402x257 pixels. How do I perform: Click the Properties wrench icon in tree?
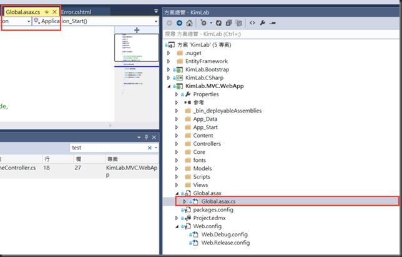click(188, 94)
